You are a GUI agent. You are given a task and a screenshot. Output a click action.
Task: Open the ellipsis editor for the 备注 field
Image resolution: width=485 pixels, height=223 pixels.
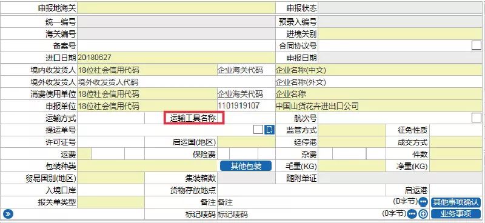point(423,202)
